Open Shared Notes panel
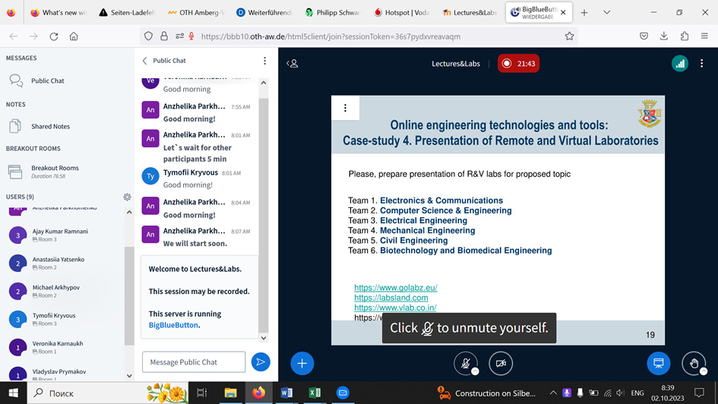This screenshot has height=404, width=718. pos(50,127)
